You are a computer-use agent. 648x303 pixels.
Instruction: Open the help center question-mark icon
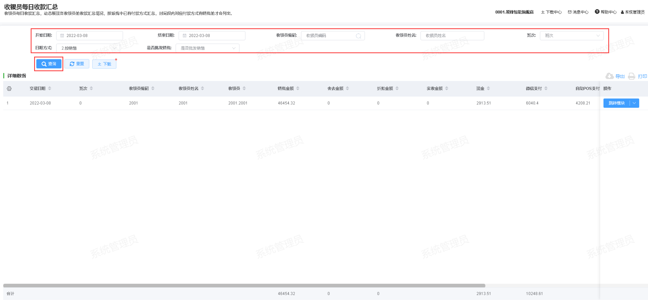point(597,12)
